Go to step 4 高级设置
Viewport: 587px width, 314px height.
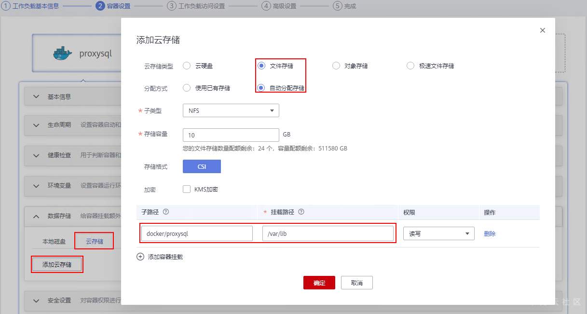(x=279, y=6)
